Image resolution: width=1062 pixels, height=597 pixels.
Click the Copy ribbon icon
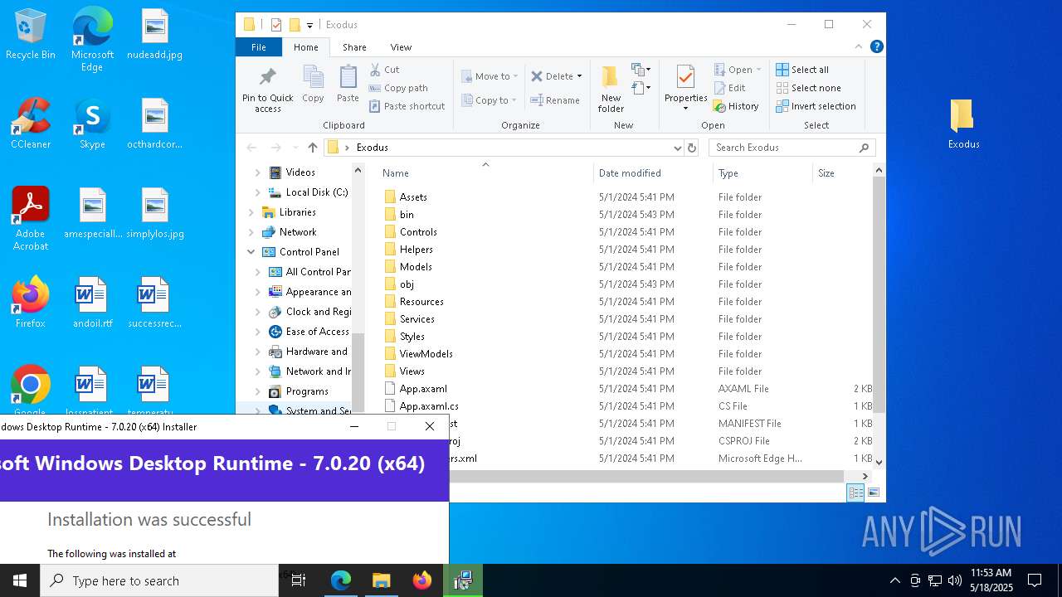(313, 85)
